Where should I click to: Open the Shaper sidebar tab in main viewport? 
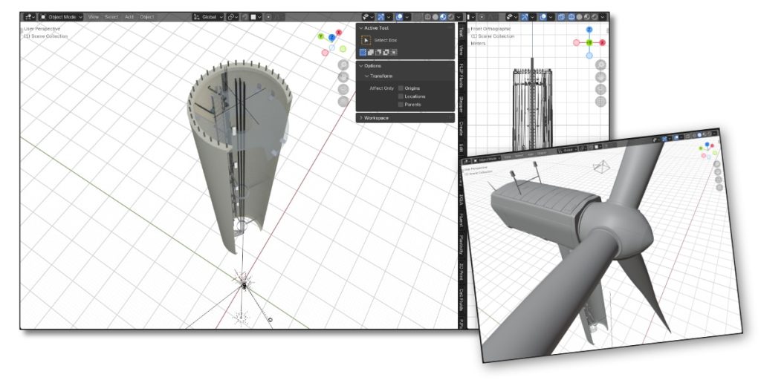461,105
